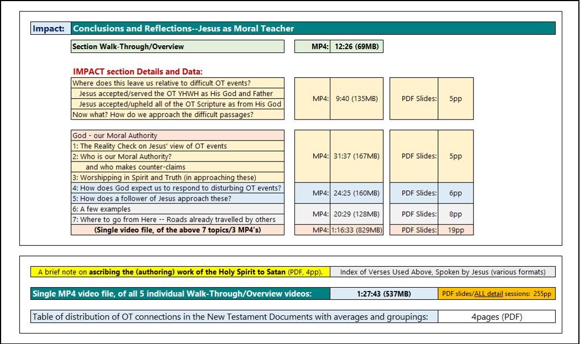Viewport: 580px width, 344px height.
Task: Open the brief note on ascribing work to Satan
Action: [x=180, y=272]
